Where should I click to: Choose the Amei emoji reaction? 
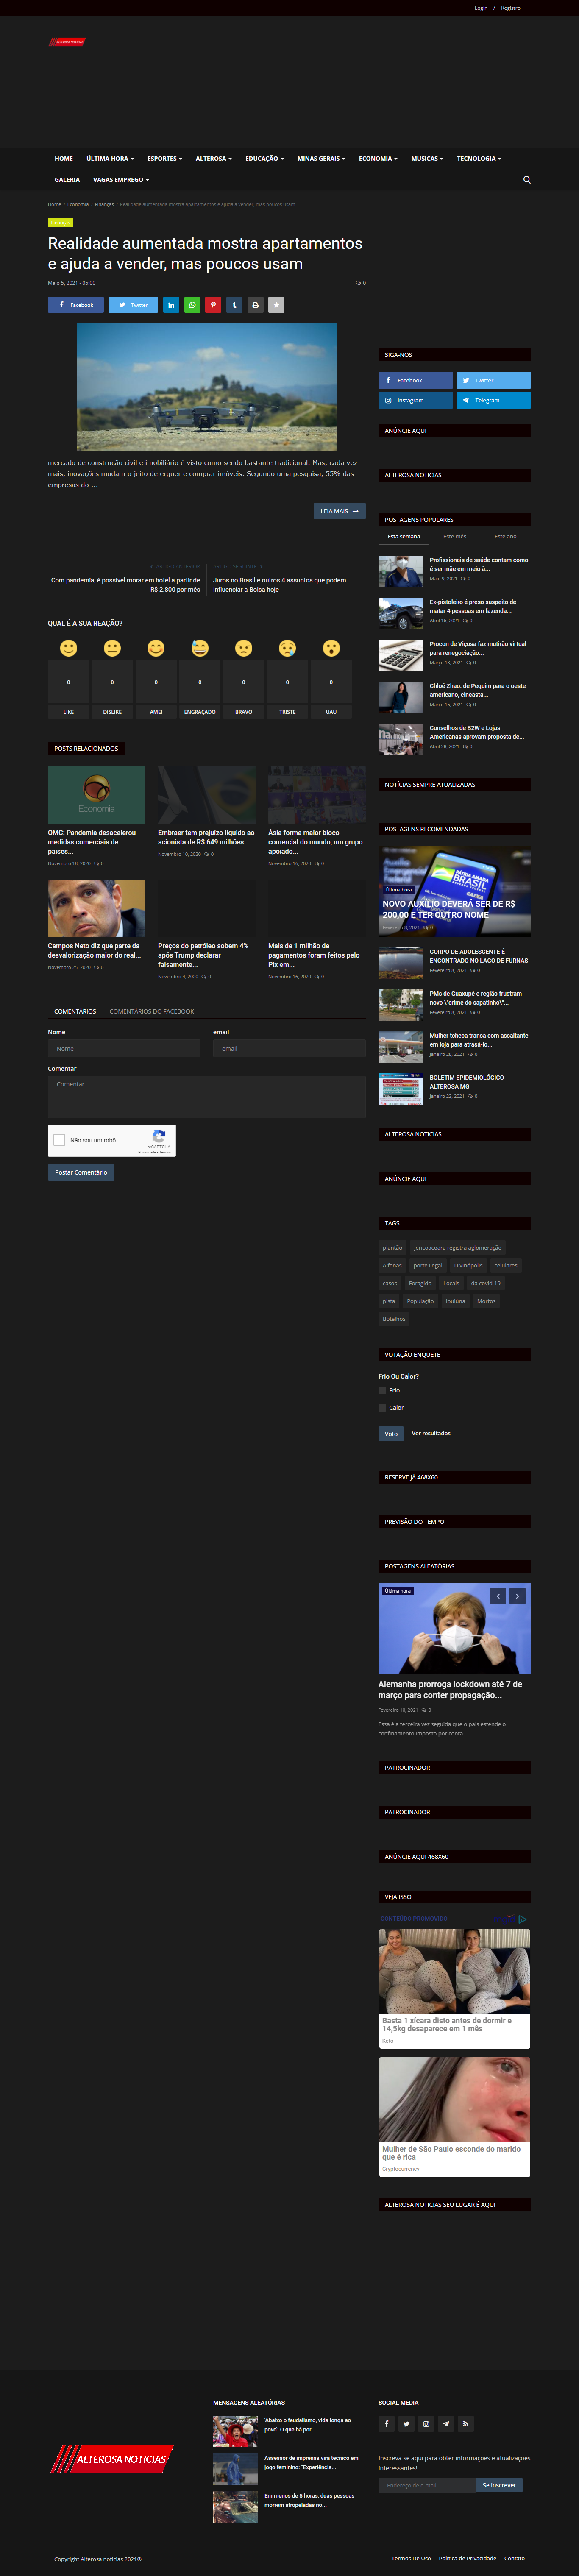tap(156, 648)
